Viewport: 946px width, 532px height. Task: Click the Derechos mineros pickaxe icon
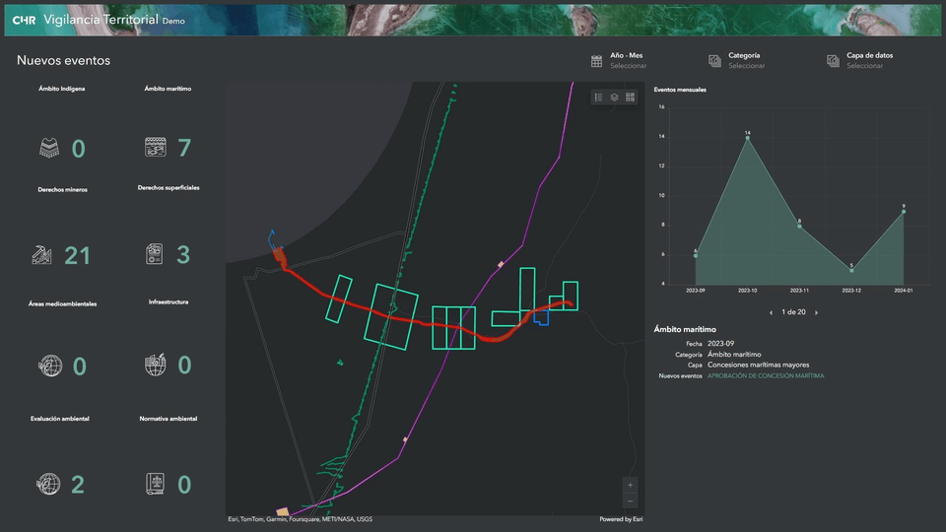coord(41,255)
